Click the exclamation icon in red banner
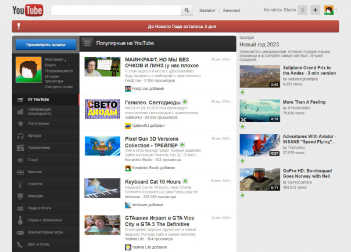Viewport: 351px width, 252px height. point(19,26)
